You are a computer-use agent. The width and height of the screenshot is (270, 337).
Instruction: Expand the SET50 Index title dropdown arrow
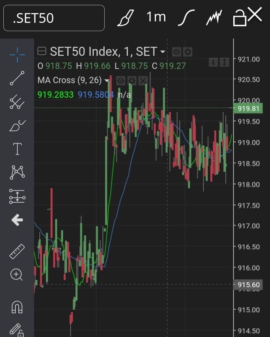[163, 52]
